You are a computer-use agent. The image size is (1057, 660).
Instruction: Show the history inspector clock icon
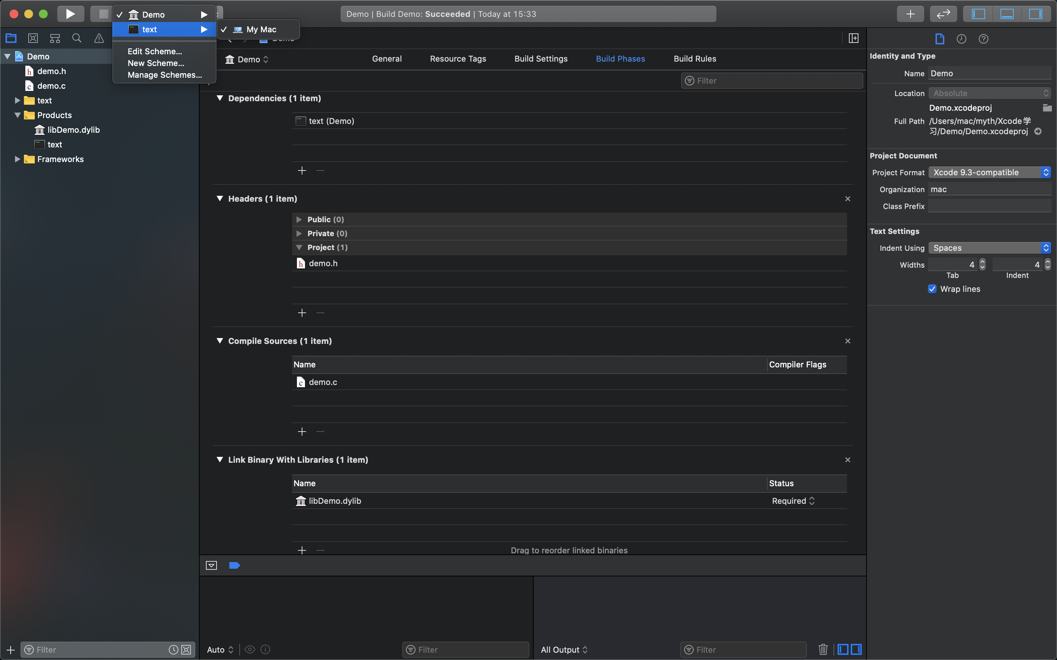click(x=961, y=39)
